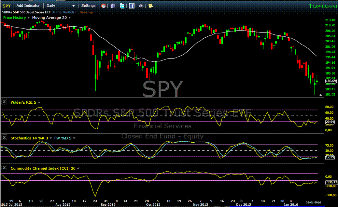
Task: Click the binoculars icon in toolbar
Action: (141, 6)
